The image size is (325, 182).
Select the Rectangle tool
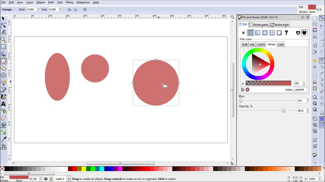3,47
